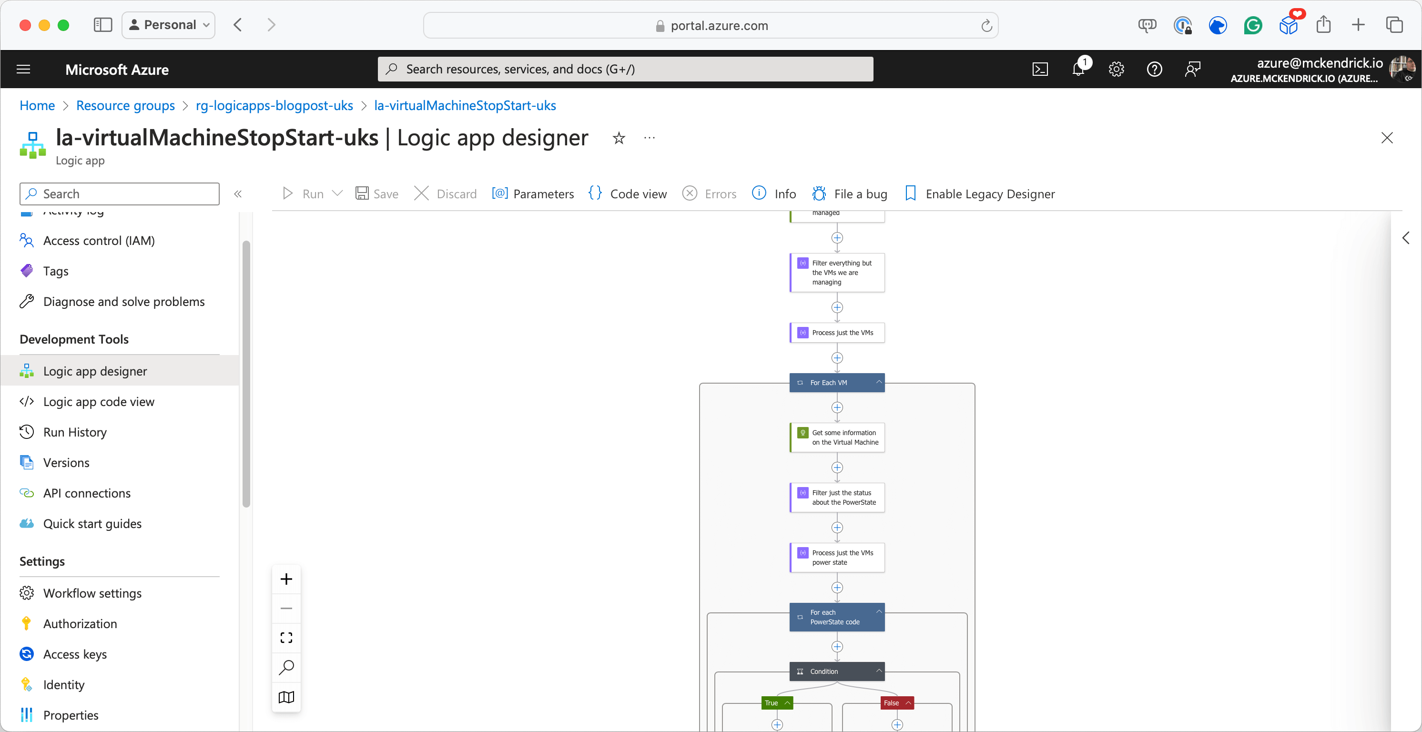Open the ellipsis more options beside title

[649, 138]
